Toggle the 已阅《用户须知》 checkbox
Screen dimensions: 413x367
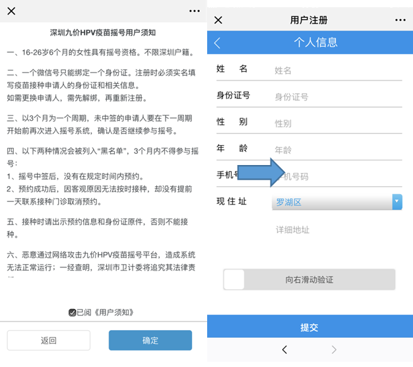point(72,312)
